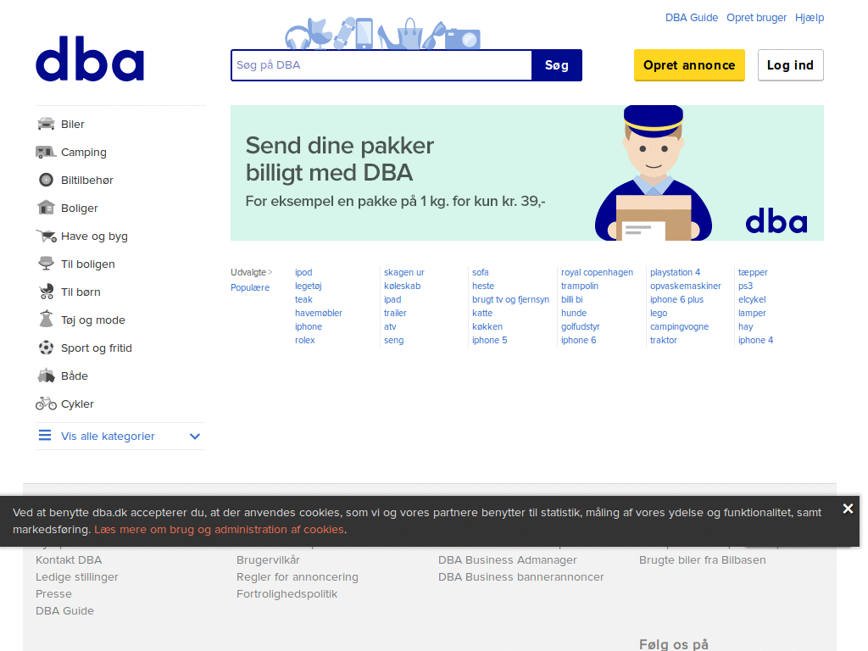This screenshot has width=868, height=651.
Task: Open the Ledige stillinger footer link
Action: coord(77,576)
